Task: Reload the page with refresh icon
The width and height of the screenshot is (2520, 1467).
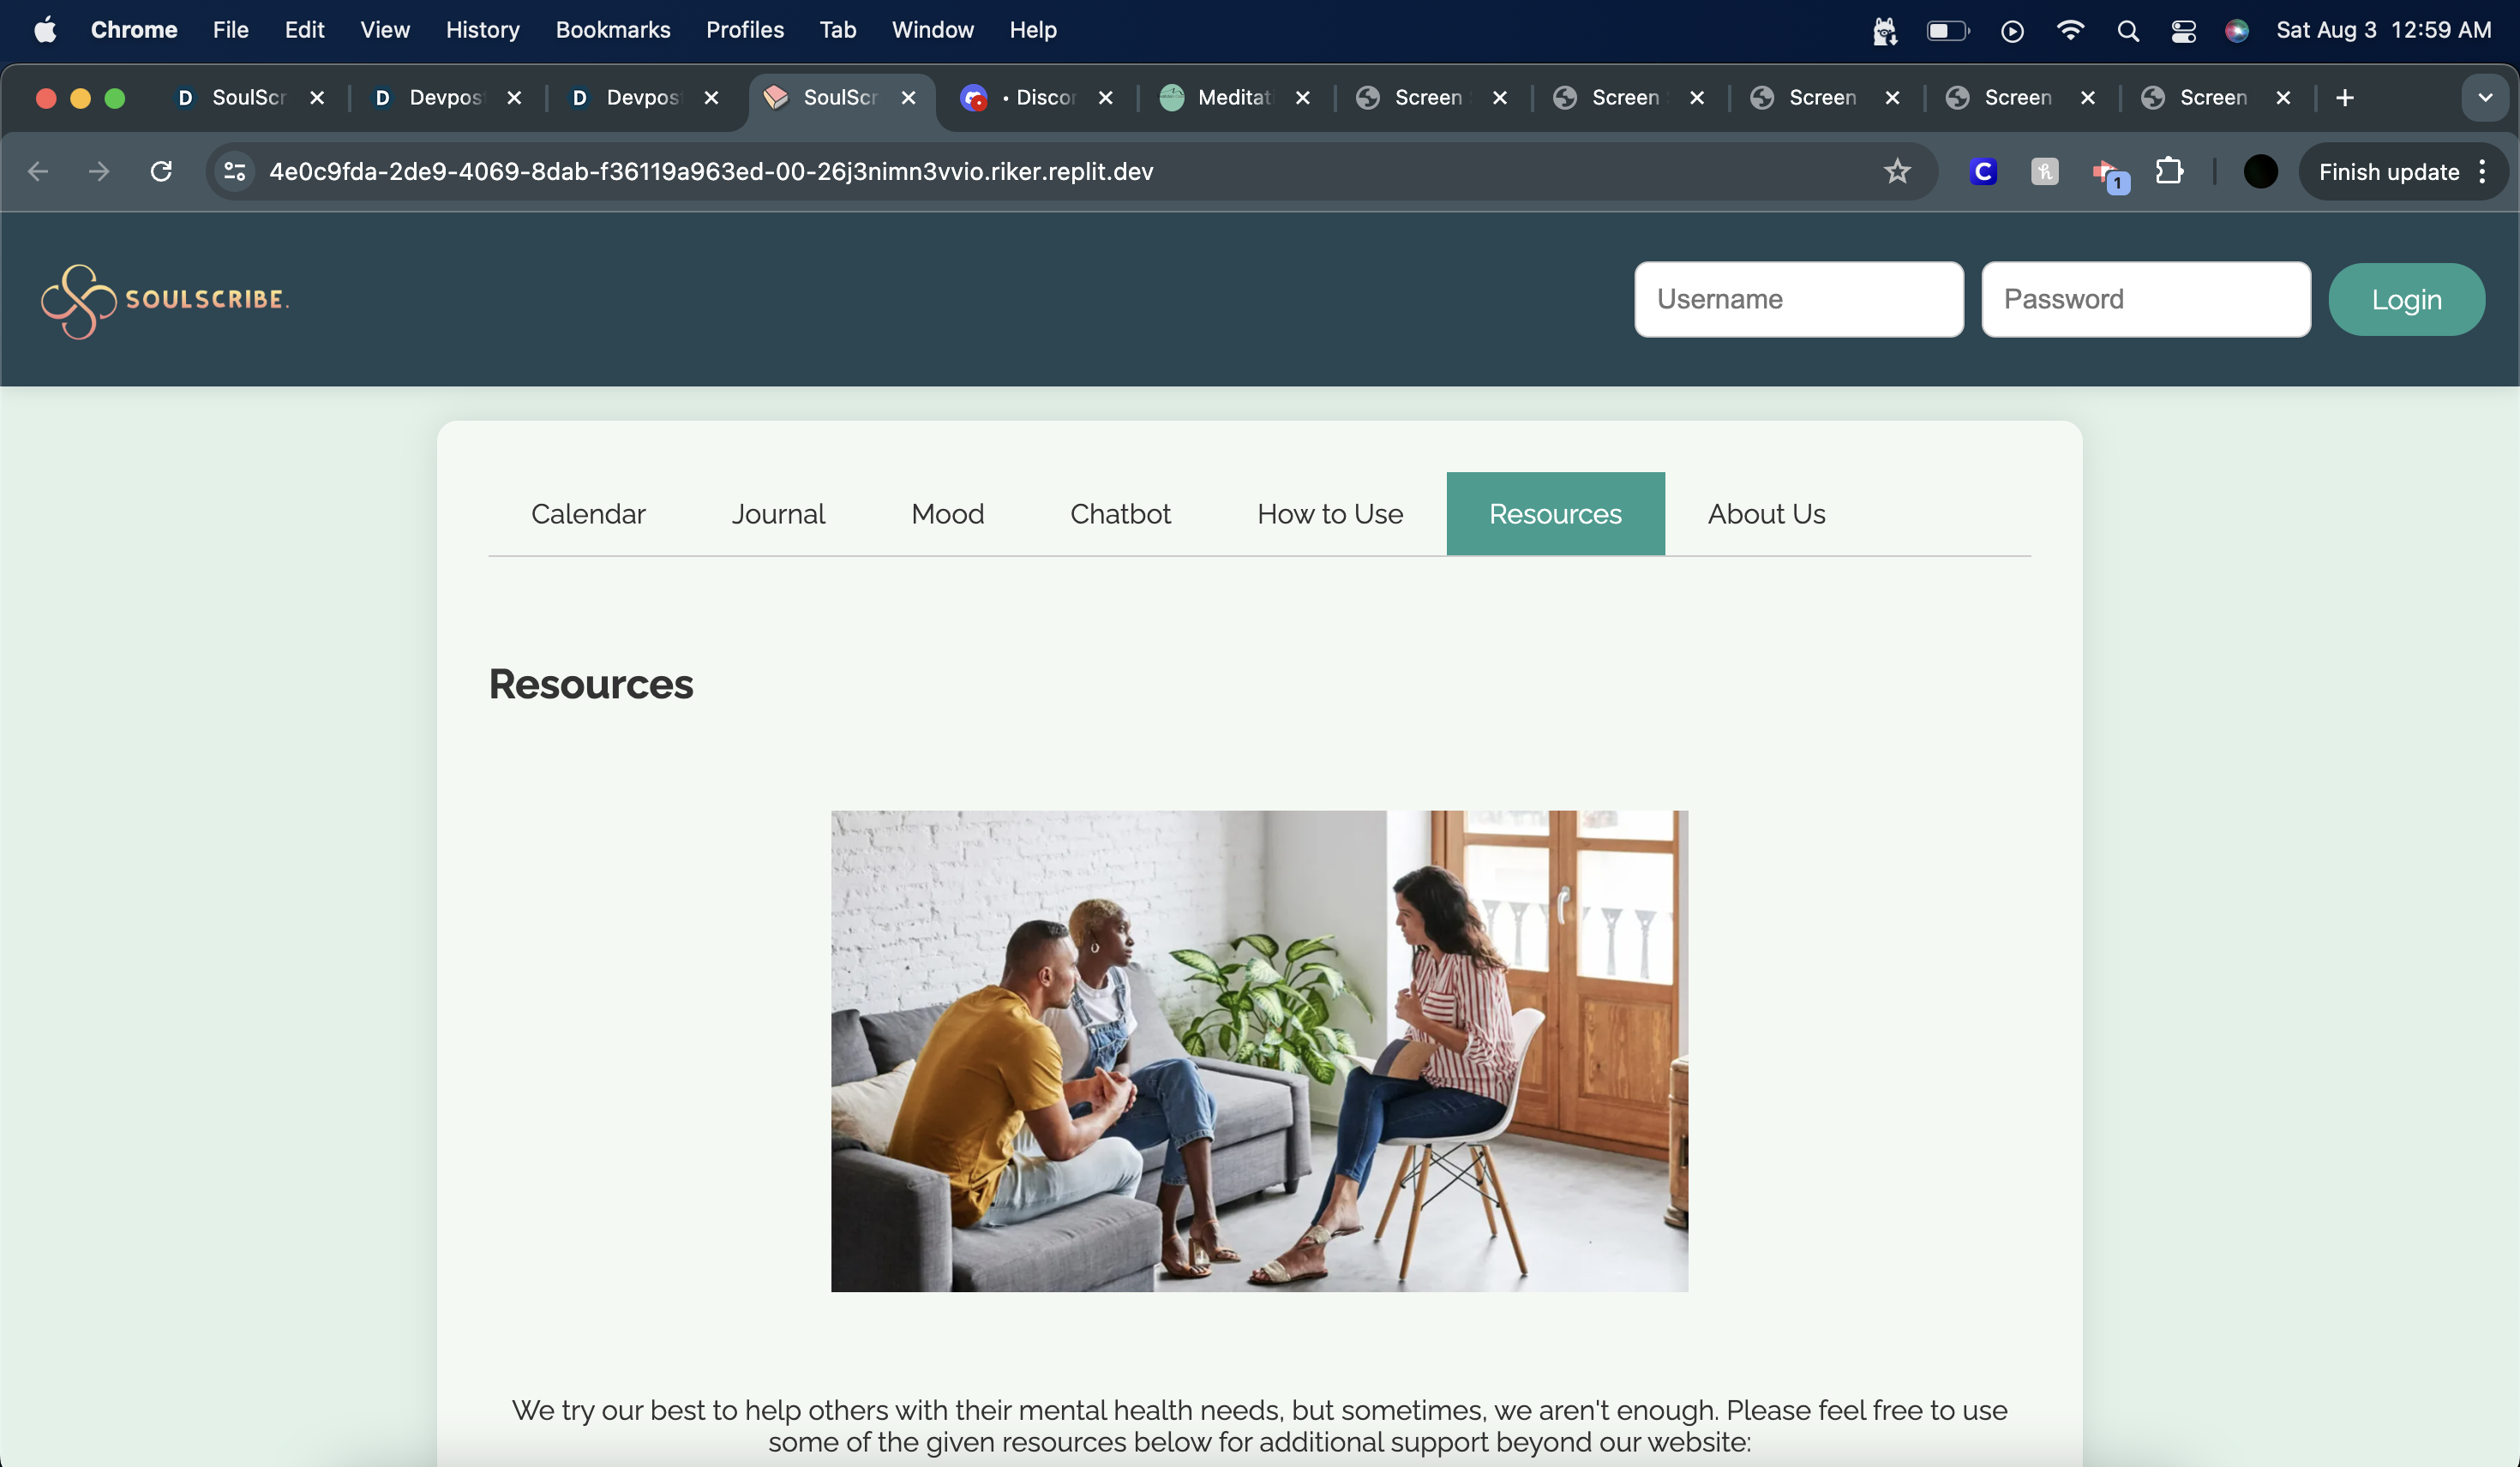Action: tap(161, 172)
